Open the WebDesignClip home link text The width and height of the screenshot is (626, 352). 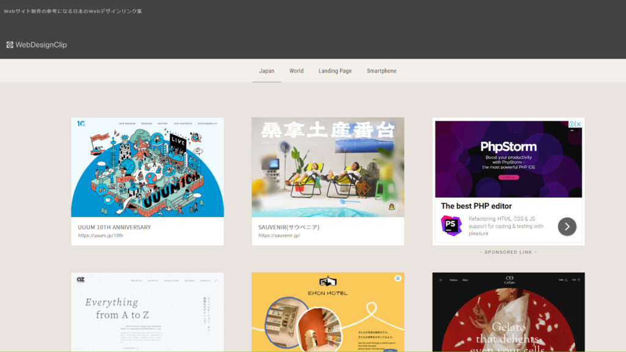[41, 45]
